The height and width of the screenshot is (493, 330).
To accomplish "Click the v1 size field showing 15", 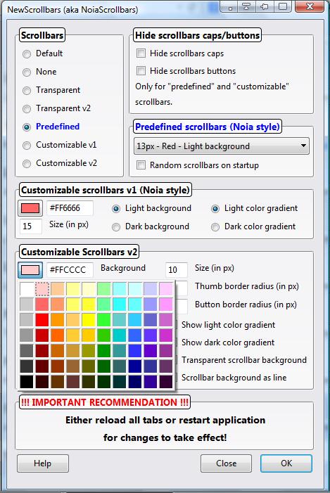I will (31, 226).
